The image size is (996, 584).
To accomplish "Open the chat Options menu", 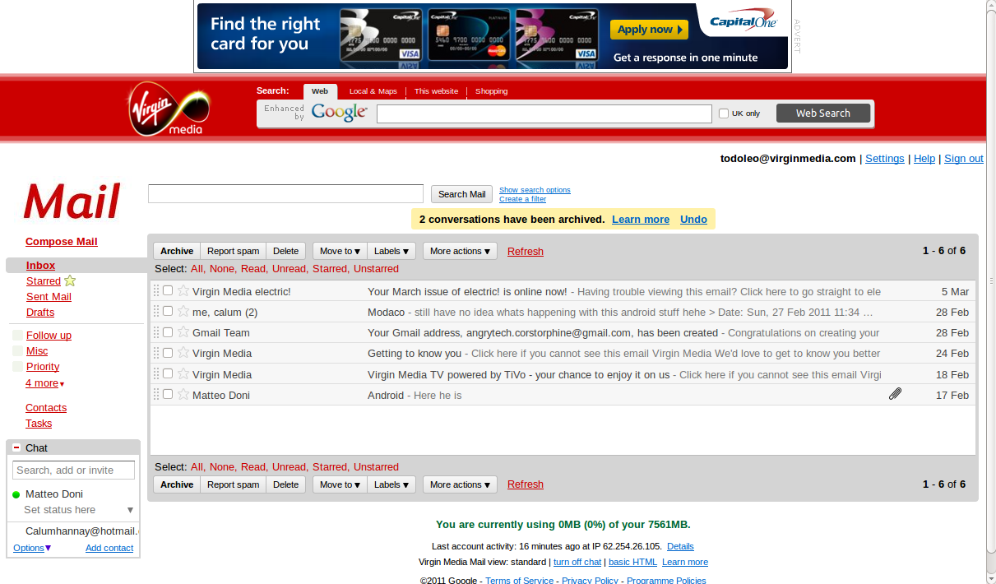I will click(32, 548).
